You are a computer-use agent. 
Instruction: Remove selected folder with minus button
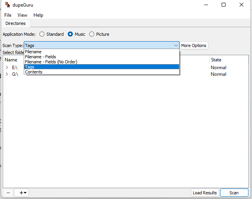click(8, 192)
